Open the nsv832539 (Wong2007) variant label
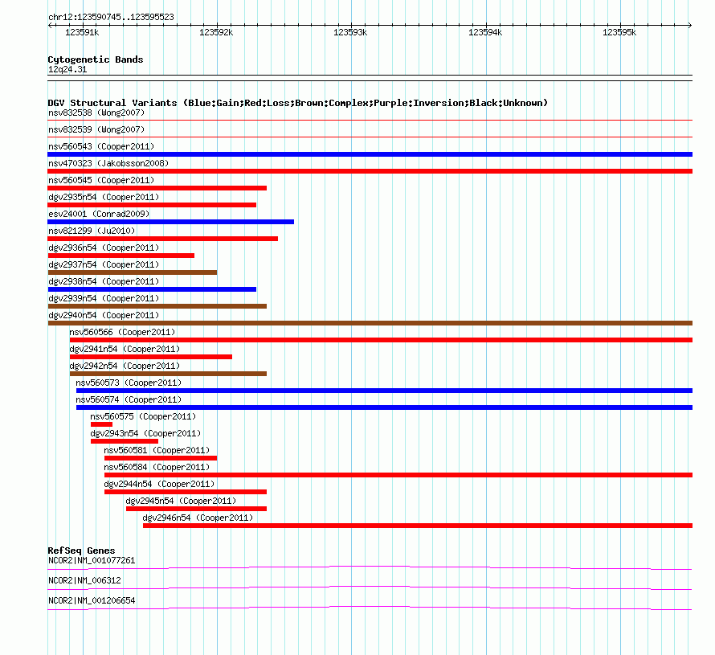This screenshot has height=655, width=715. (x=96, y=129)
